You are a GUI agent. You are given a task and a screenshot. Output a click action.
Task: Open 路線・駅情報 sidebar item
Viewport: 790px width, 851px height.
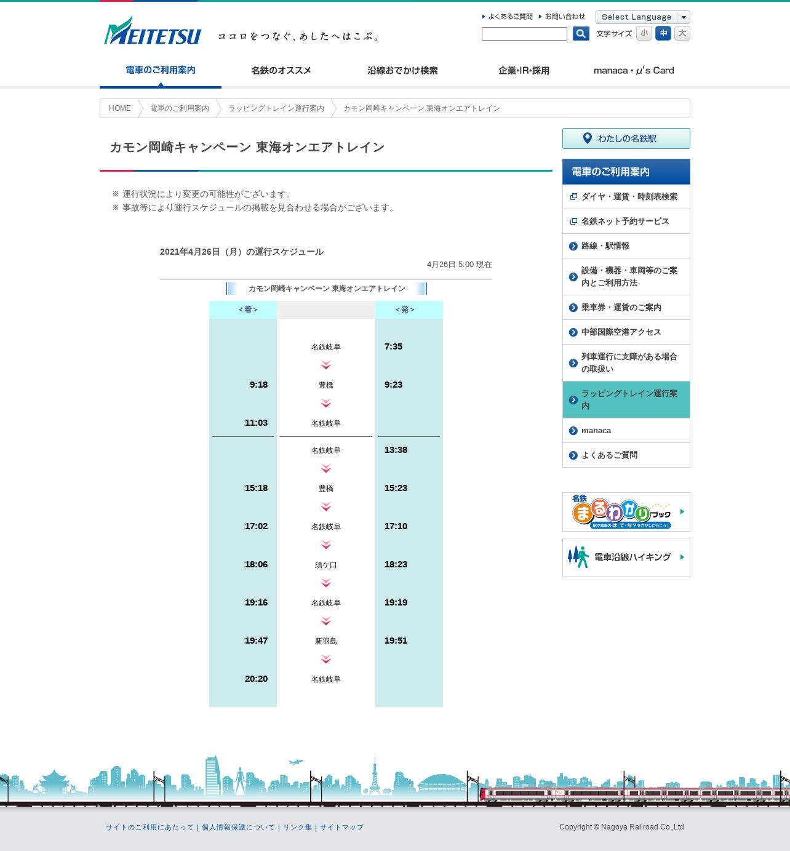(x=626, y=246)
